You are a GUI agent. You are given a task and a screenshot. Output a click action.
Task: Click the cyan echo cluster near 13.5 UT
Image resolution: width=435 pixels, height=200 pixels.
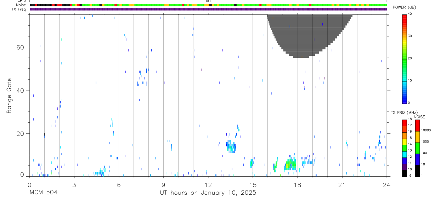tap(231, 146)
